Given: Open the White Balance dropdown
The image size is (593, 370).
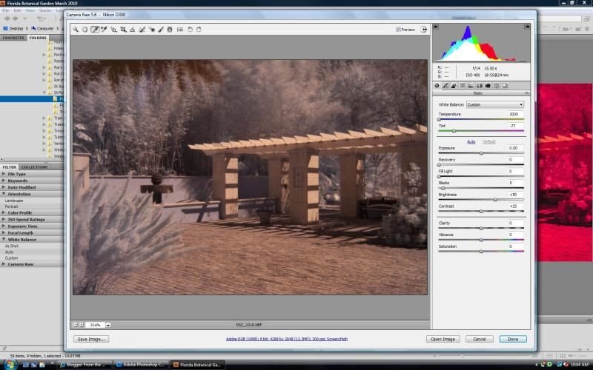Looking at the screenshot, I should 495,104.
